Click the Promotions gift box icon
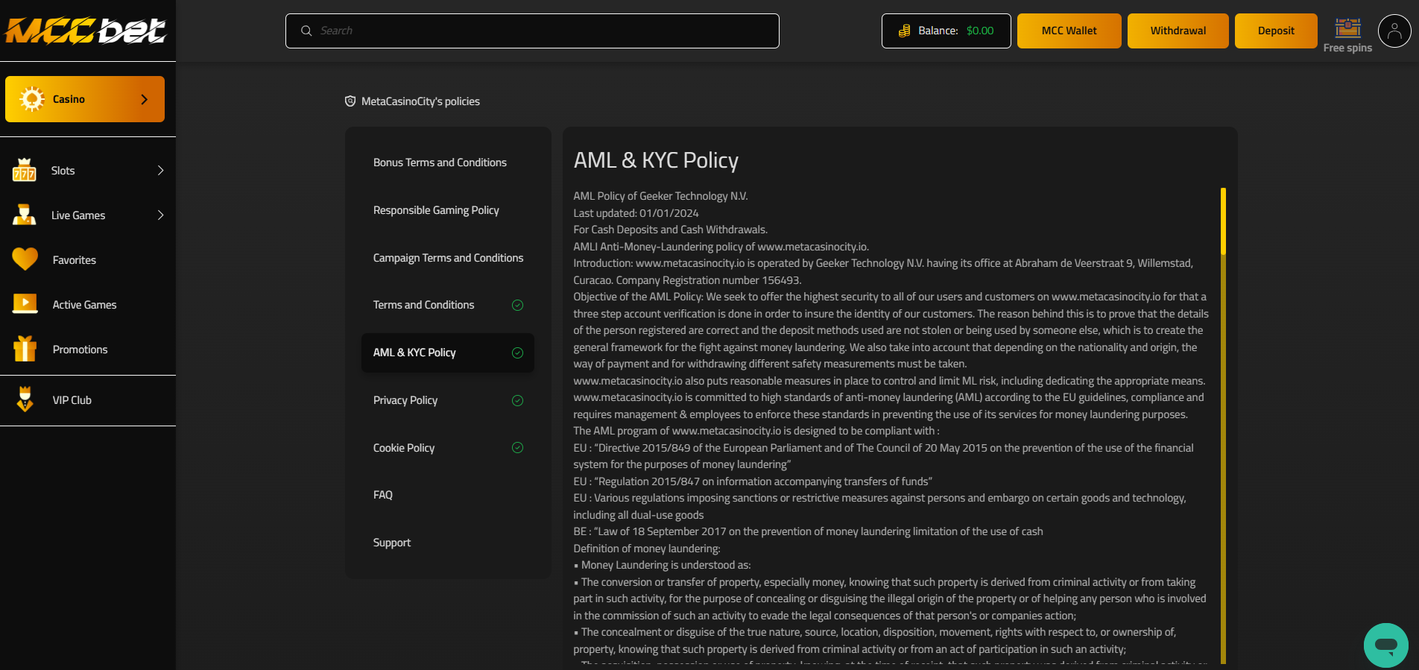 click(x=25, y=349)
